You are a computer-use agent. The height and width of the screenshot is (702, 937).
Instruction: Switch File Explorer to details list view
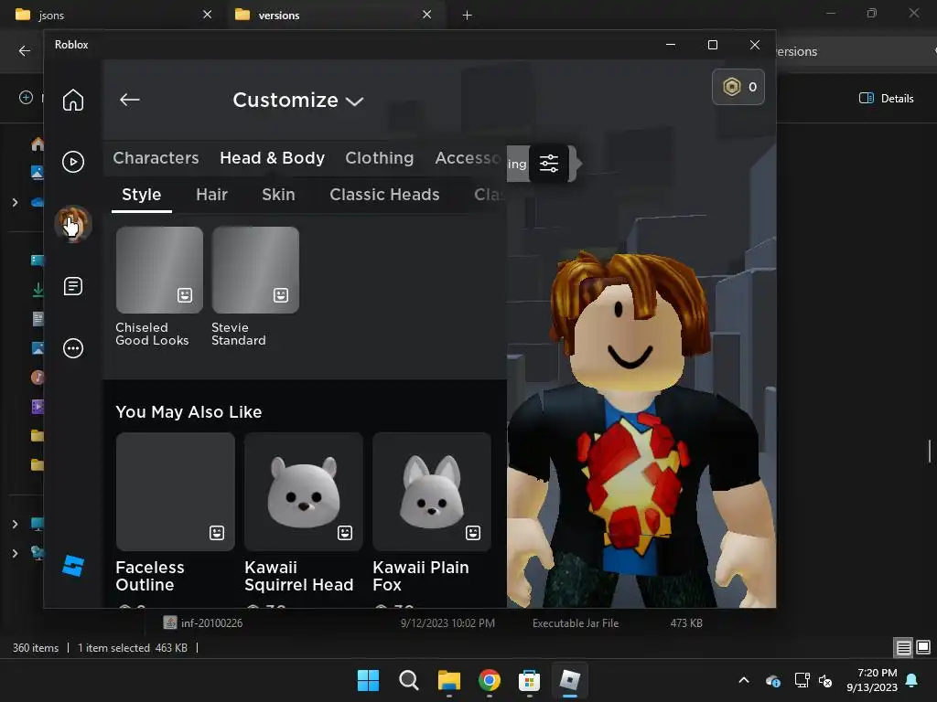pos(903,648)
